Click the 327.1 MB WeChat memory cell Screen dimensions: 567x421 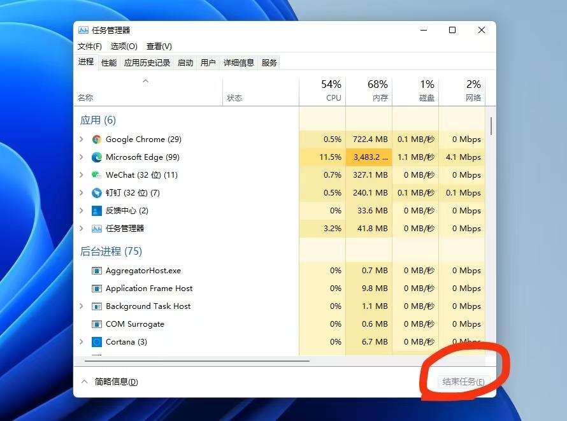pos(370,175)
